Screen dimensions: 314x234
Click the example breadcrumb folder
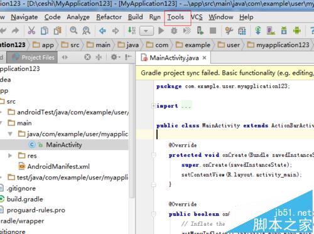tap(193, 45)
